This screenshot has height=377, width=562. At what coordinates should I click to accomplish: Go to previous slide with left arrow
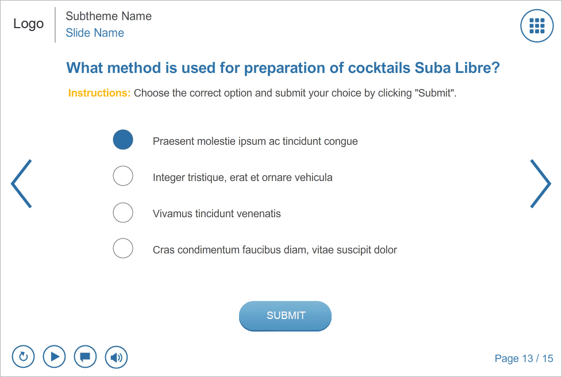[21, 183]
